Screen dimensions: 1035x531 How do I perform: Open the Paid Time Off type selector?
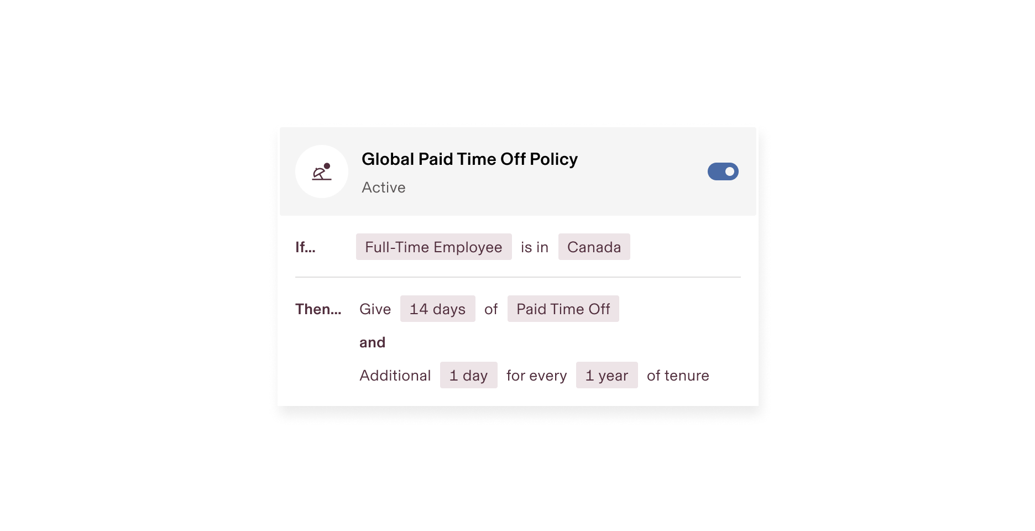click(563, 309)
